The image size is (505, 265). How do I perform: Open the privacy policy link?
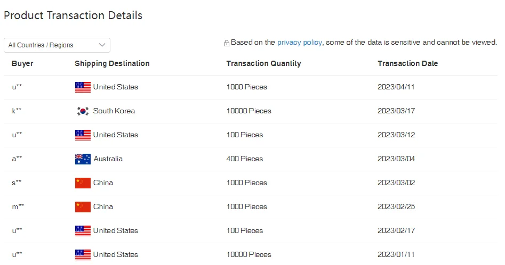pos(299,43)
